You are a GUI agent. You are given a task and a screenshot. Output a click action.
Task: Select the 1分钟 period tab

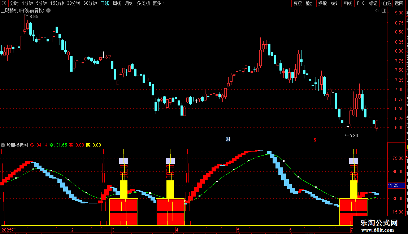click(x=27, y=3)
